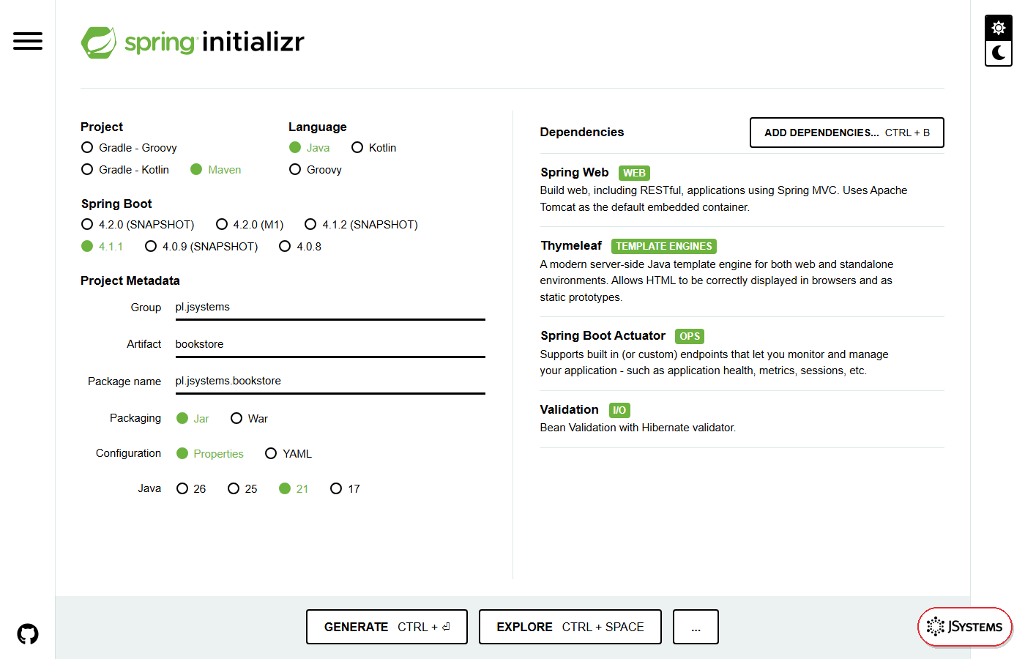Choose Kotlin as the language
Image resolution: width=1025 pixels, height=659 pixels.
point(374,148)
